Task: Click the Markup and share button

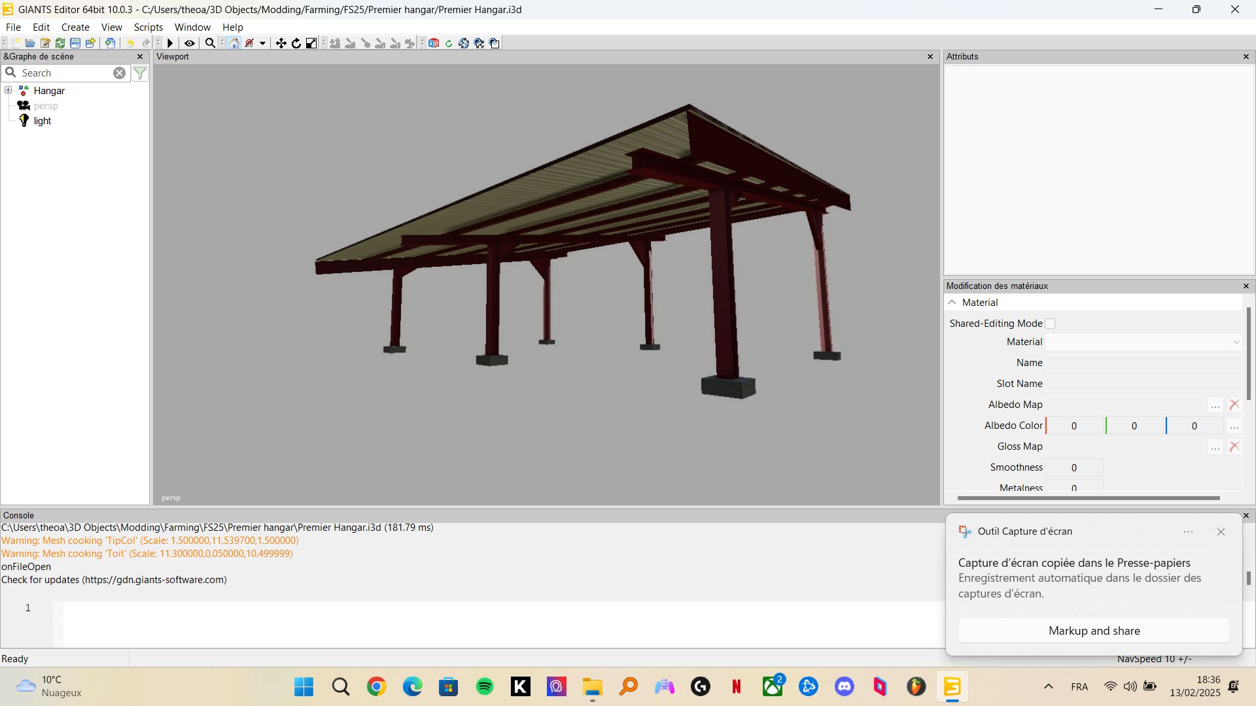Action: pyautogui.click(x=1093, y=630)
